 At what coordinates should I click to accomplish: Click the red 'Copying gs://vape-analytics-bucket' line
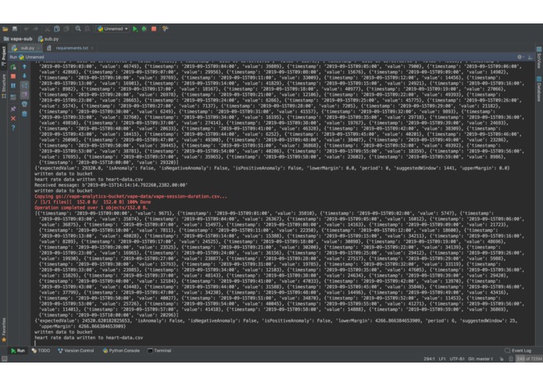(x=130, y=196)
